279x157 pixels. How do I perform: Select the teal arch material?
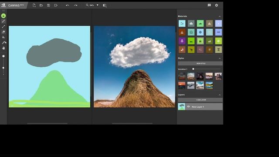pyautogui.click(x=191, y=32)
